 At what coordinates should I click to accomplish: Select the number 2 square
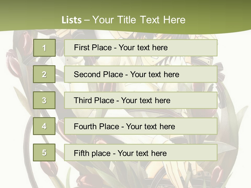point(44,74)
